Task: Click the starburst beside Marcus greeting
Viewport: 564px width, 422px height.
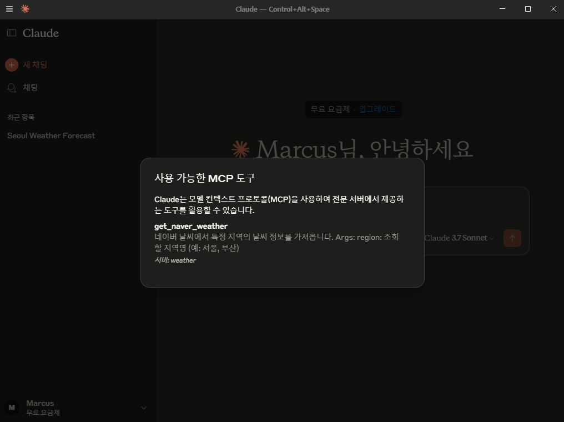Action: coord(240,149)
